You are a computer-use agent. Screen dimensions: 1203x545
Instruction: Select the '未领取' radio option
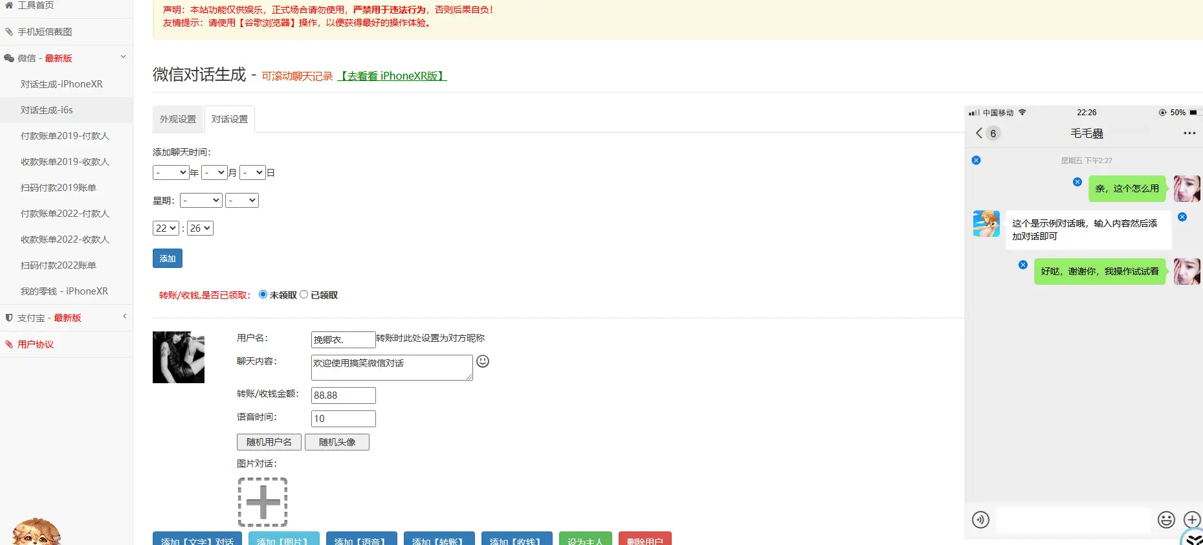(x=263, y=295)
